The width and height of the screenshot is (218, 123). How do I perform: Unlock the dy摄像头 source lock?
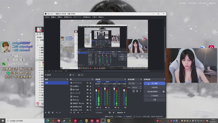[90, 86]
